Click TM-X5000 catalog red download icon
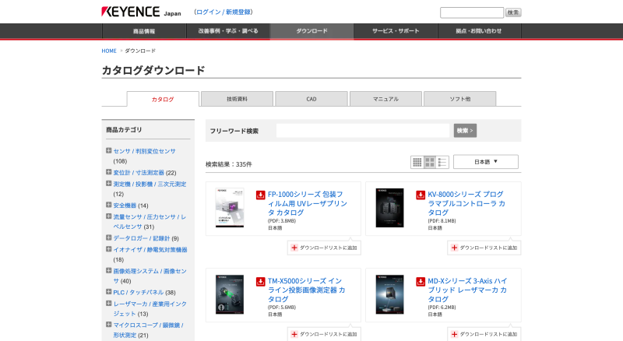Image resolution: width=623 pixels, height=341 pixels. pos(260,281)
